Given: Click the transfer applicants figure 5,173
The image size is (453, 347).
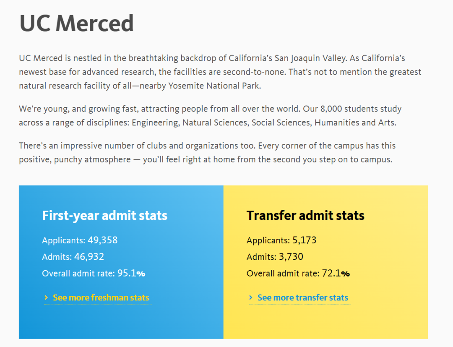Looking at the screenshot, I should 304,240.
